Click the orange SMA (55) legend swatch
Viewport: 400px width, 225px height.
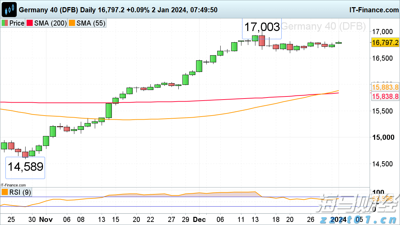pos(72,23)
